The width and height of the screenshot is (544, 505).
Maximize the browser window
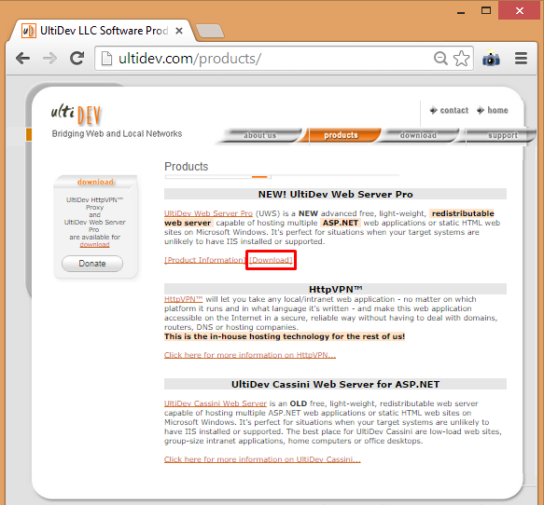click(486, 10)
